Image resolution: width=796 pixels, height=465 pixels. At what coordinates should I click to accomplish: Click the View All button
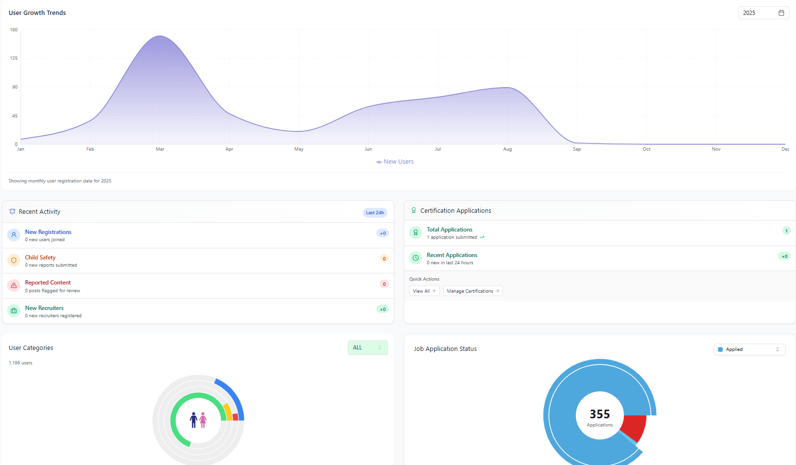(x=424, y=291)
